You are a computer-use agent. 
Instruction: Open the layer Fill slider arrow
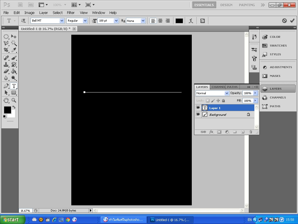[255, 101]
